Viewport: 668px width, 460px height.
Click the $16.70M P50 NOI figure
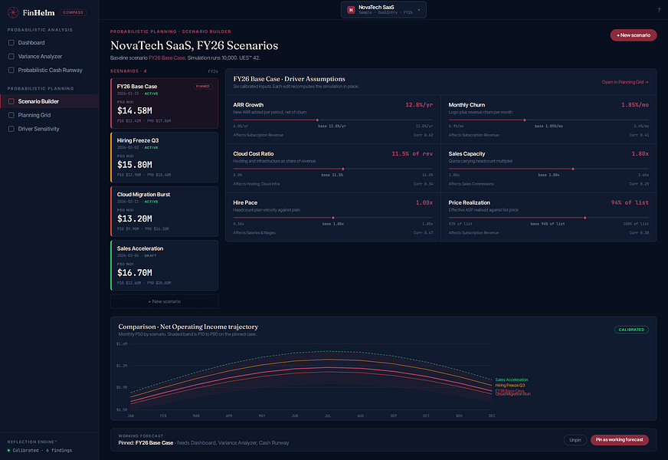point(135,273)
